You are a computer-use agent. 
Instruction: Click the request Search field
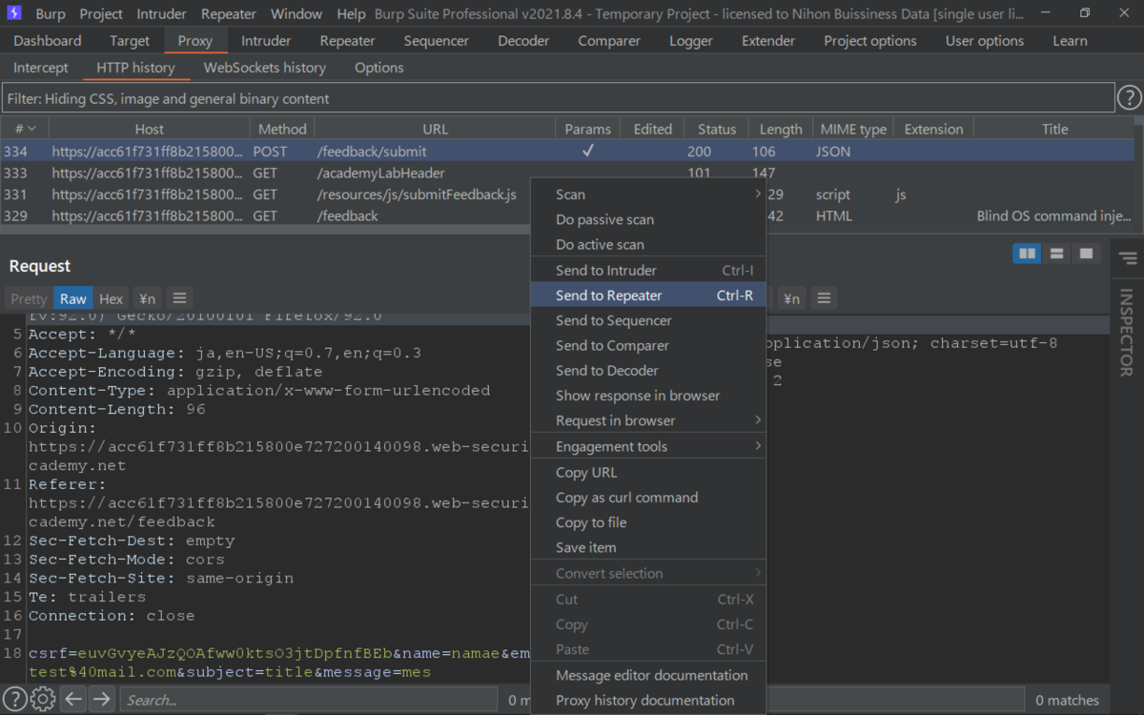click(308, 700)
